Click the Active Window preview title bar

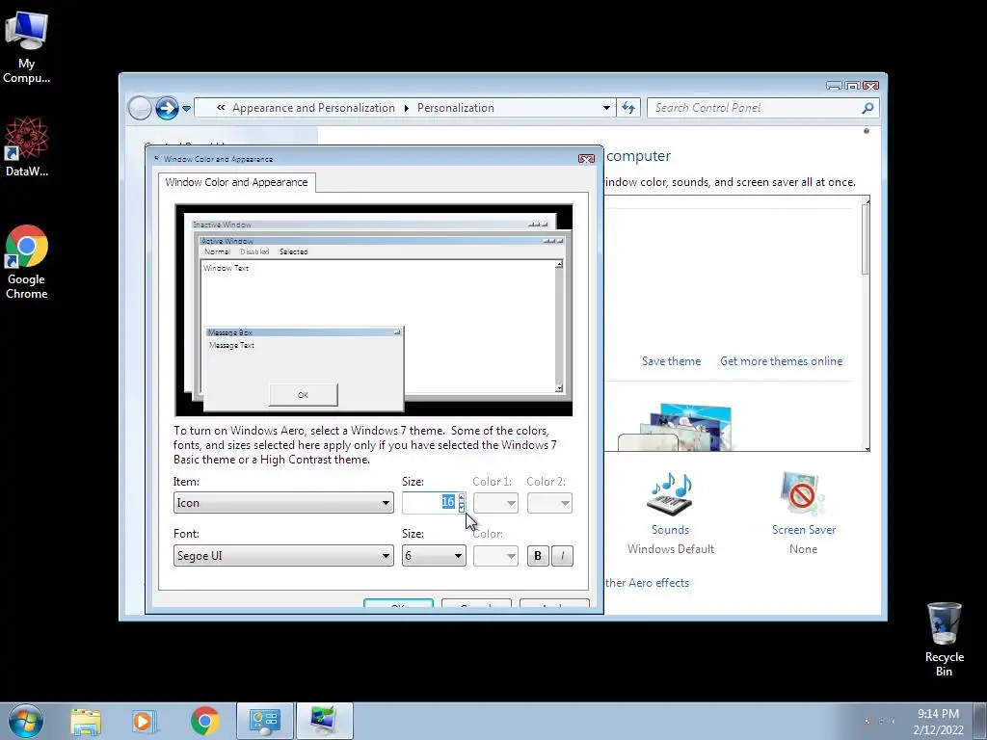pos(382,241)
